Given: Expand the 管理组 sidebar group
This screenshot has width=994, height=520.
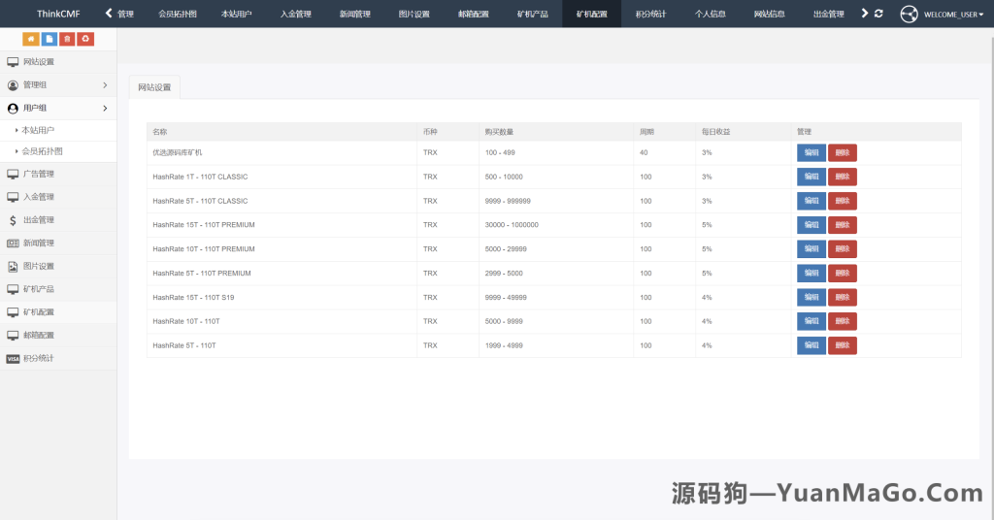Looking at the screenshot, I should 58,85.
